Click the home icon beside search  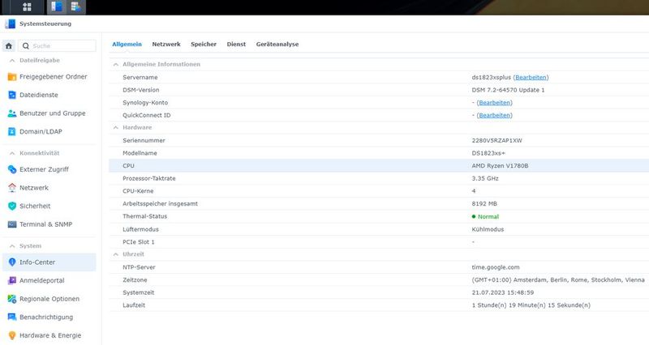click(x=9, y=46)
